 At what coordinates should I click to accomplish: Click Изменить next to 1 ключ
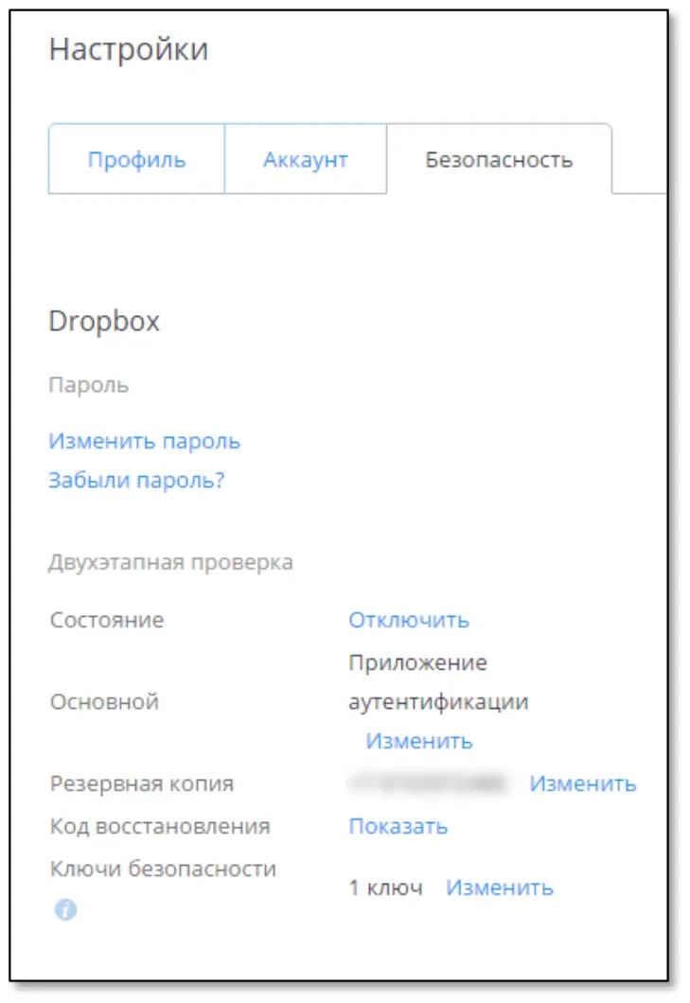tap(499, 888)
